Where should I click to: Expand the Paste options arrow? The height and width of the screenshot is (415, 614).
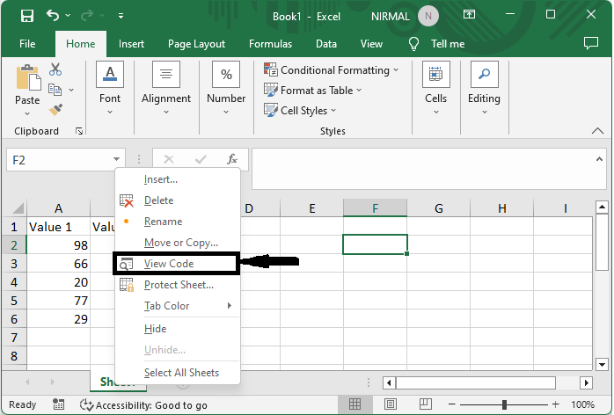coord(27,113)
